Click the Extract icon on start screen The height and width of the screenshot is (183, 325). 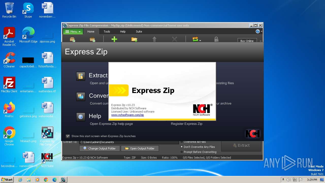pos(81,76)
